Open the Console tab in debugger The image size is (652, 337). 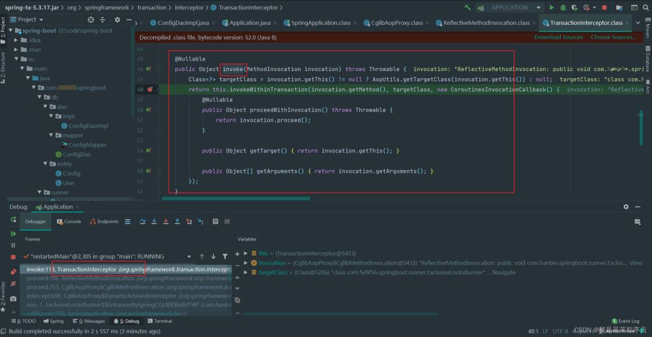click(x=68, y=222)
